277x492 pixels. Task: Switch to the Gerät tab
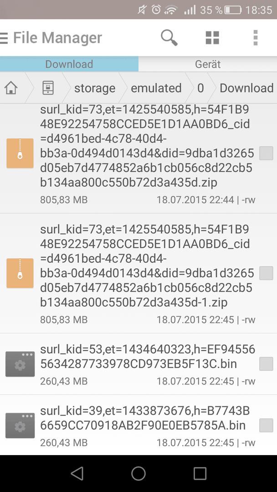click(208, 64)
